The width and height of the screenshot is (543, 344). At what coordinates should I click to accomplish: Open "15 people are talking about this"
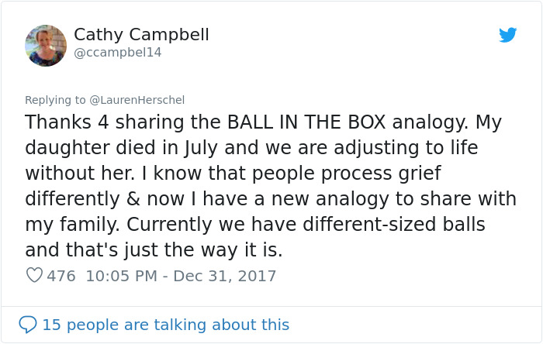165,325
